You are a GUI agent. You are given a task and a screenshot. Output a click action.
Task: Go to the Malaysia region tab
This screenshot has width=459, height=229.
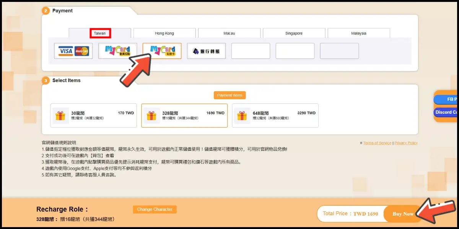coord(358,33)
